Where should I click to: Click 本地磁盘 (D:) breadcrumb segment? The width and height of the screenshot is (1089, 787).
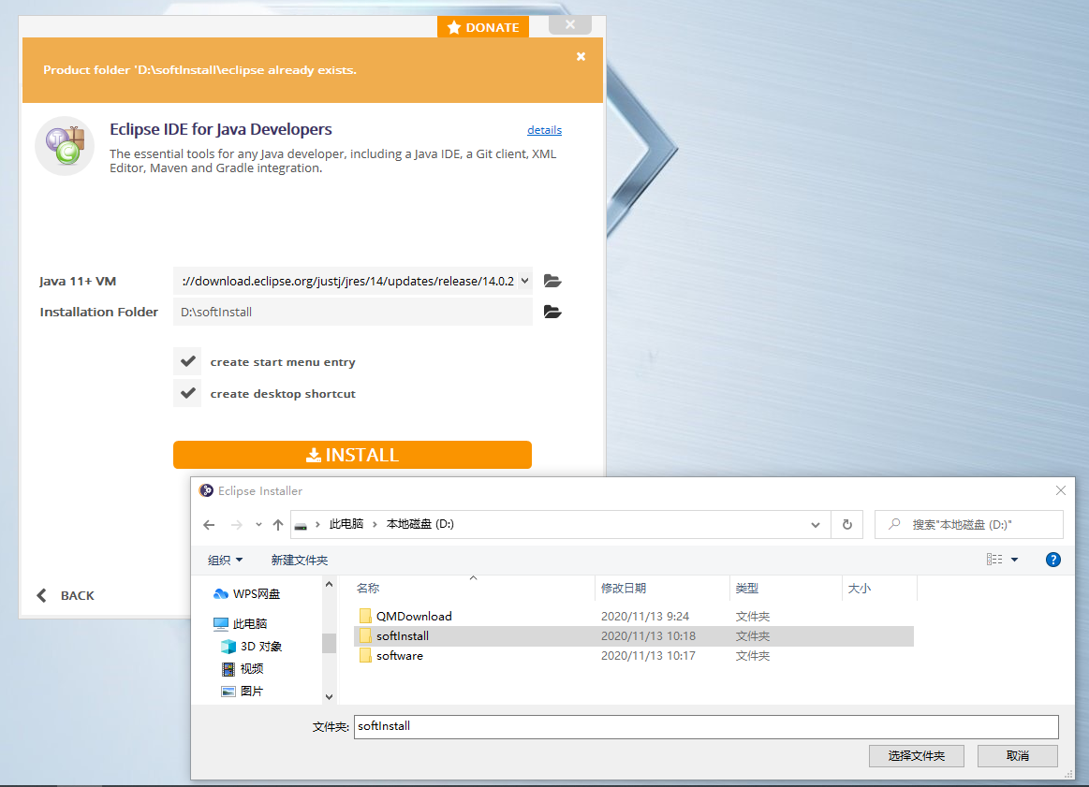pyautogui.click(x=420, y=524)
